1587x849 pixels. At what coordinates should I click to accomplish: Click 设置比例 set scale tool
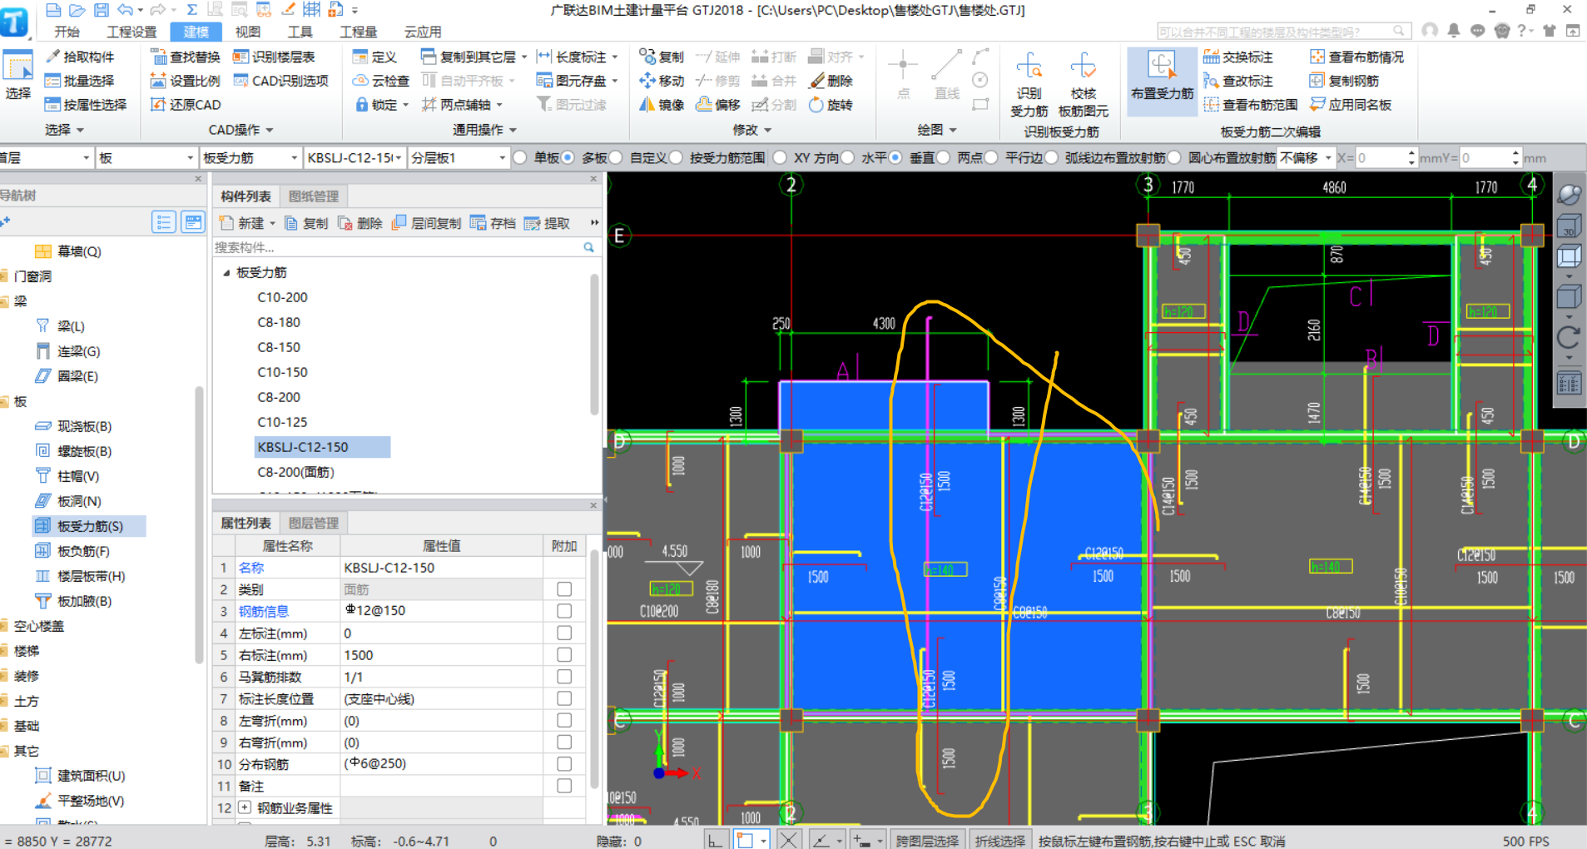(186, 81)
